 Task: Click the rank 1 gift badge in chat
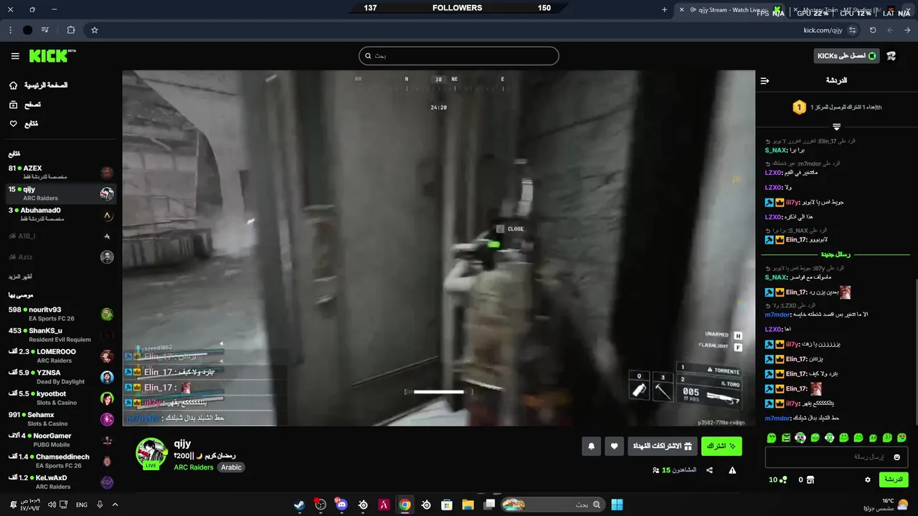pyautogui.click(x=799, y=107)
